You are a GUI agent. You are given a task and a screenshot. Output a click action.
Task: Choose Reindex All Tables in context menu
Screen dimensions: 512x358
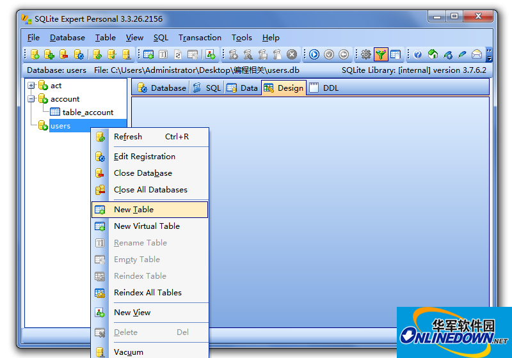(150, 293)
